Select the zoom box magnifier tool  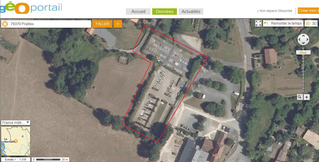[x=300, y=97]
